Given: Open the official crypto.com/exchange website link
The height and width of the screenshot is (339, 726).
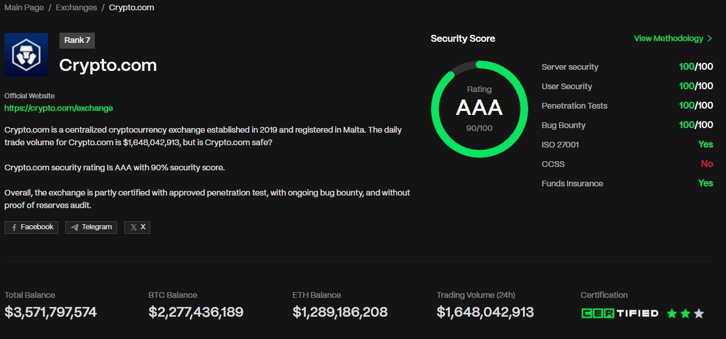Looking at the screenshot, I should tap(58, 108).
